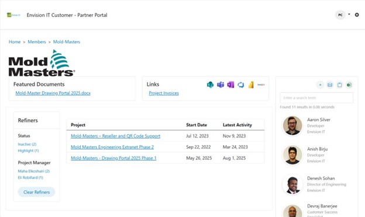This screenshot has width=365, height=217.
Task: Go to Members breadcrumb
Action: click(37, 42)
